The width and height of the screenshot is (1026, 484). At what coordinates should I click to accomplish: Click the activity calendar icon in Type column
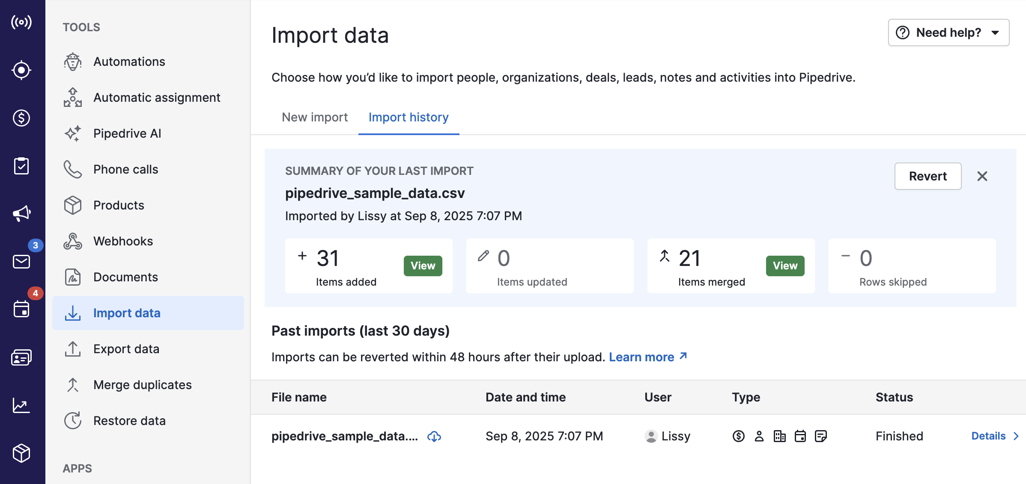[800, 436]
